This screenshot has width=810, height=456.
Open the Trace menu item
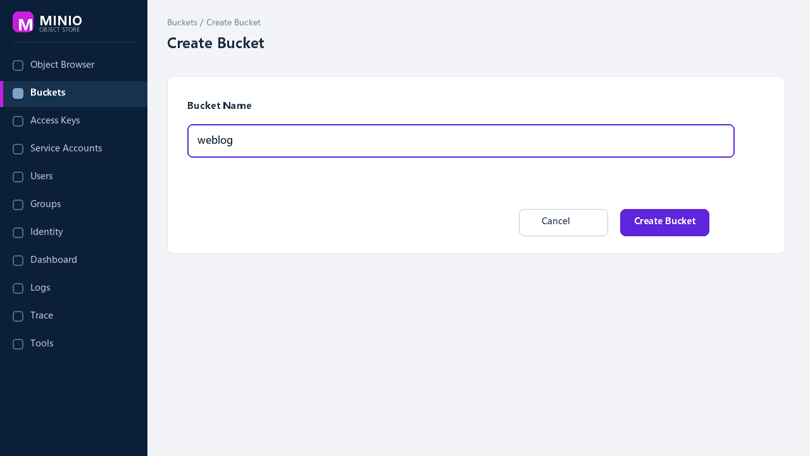click(x=73, y=316)
